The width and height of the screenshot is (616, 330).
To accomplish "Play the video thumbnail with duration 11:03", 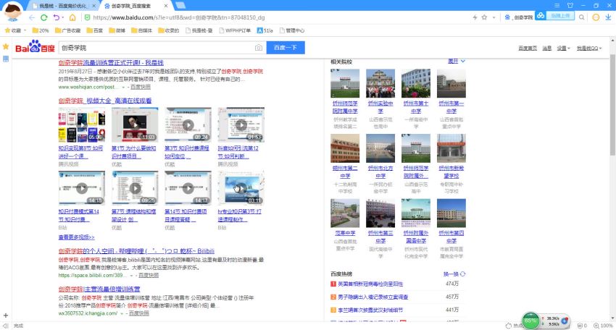I will click(x=135, y=124).
